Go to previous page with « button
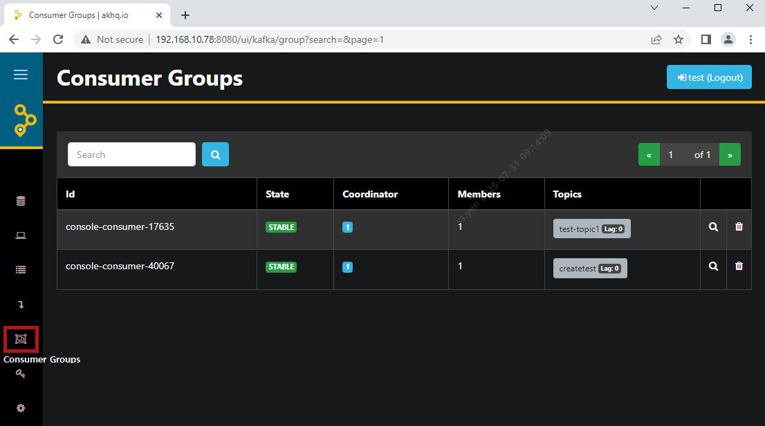765x426 pixels. coord(649,155)
